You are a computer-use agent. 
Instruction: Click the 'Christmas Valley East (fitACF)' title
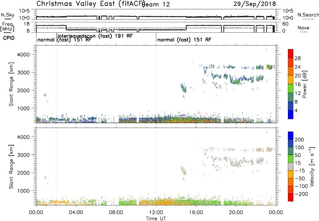(x=91, y=4)
